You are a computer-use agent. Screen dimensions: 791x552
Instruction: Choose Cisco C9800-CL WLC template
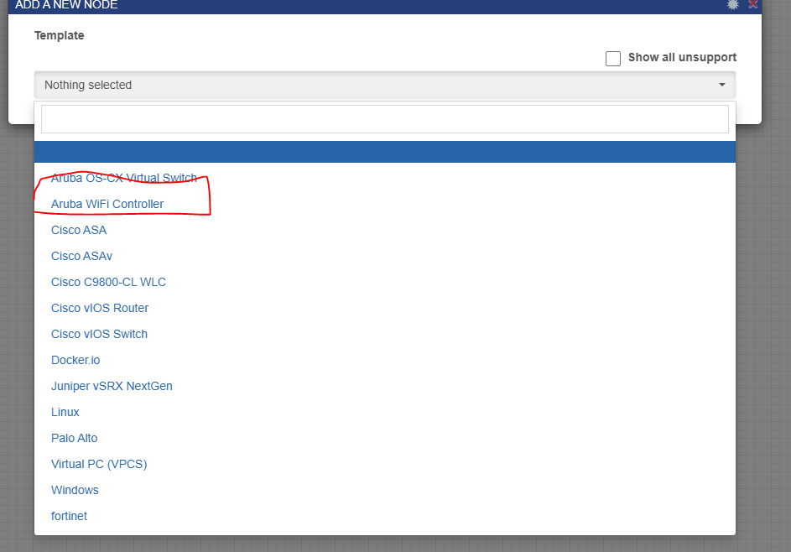[385, 282]
